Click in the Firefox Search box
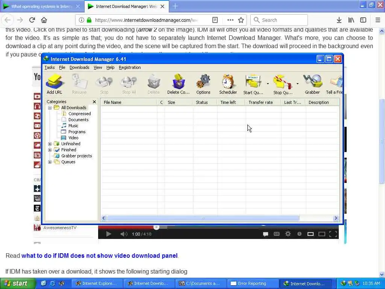 pos(279,20)
